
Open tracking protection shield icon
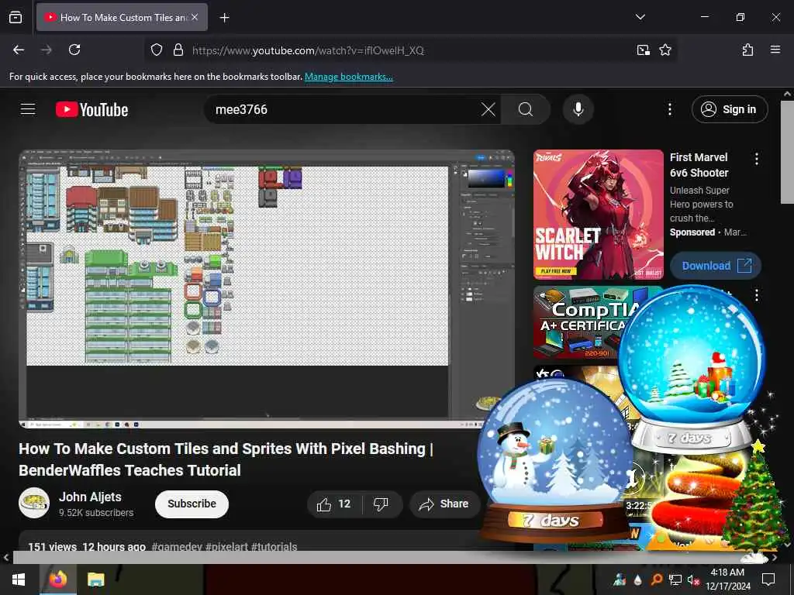coord(157,50)
